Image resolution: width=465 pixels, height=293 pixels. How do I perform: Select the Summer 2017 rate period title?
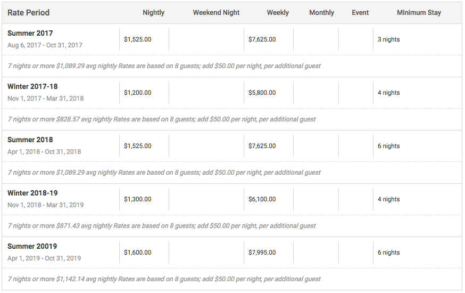[x=30, y=33]
